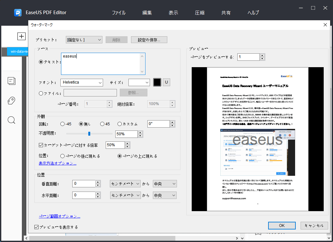Open the Helvetica font dropdown

[82, 83]
